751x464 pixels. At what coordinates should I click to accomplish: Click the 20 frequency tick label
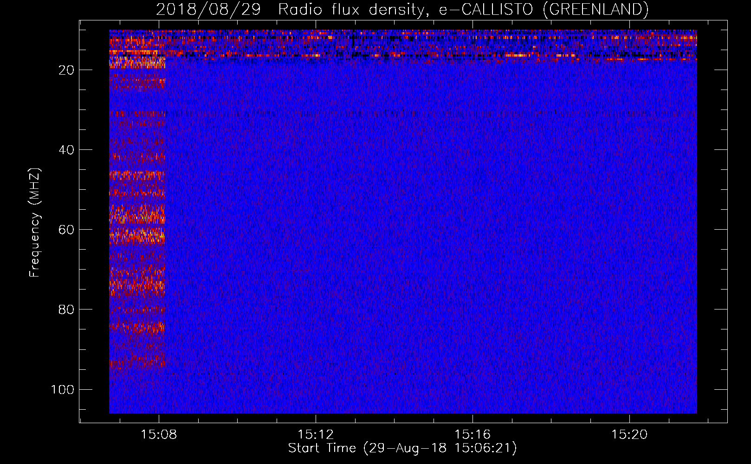point(66,70)
